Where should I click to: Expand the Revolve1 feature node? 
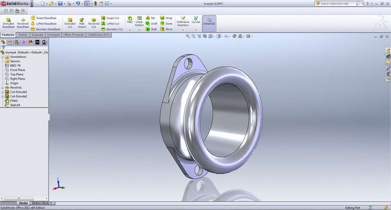click(2, 88)
